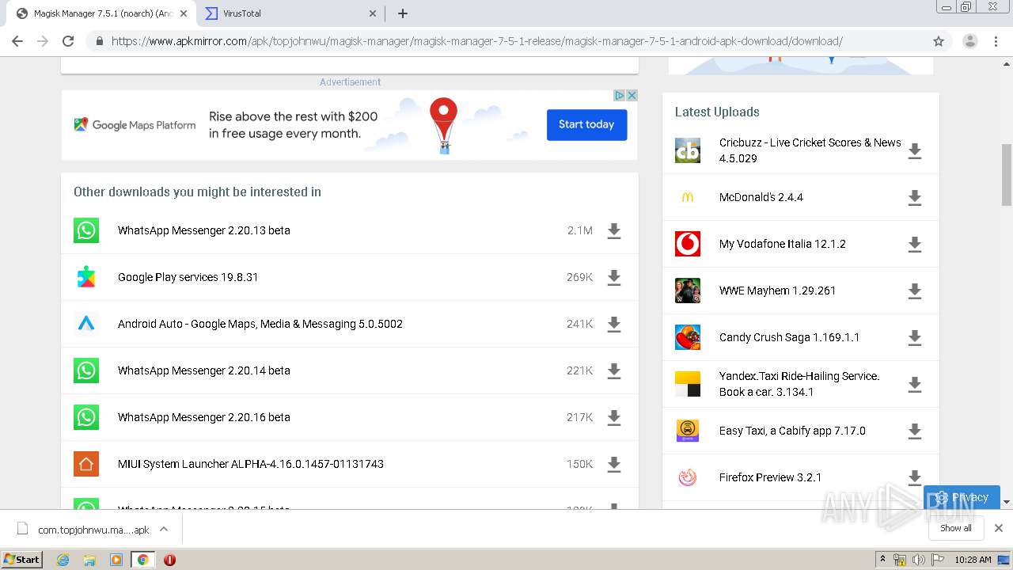Click the Google Play services puzzle icon
The height and width of the screenshot is (570, 1013).
point(86,277)
